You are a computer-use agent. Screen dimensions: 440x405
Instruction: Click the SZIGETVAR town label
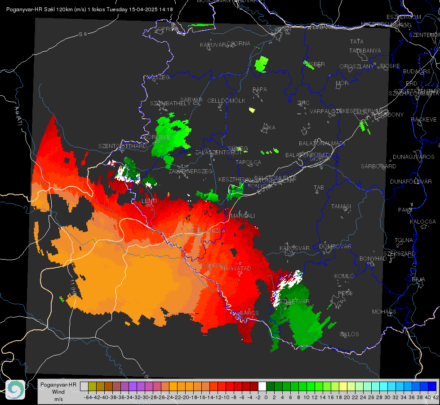pyautogui.click(x=294, y=301)
